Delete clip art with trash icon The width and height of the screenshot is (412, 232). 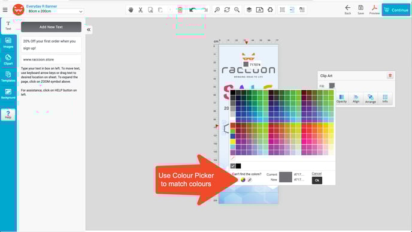(x=390, y=76)
